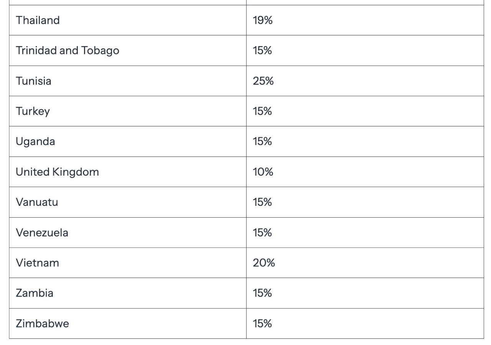
Task: Click the 15% value for Venezuela
Action: (x=262, y=233)
